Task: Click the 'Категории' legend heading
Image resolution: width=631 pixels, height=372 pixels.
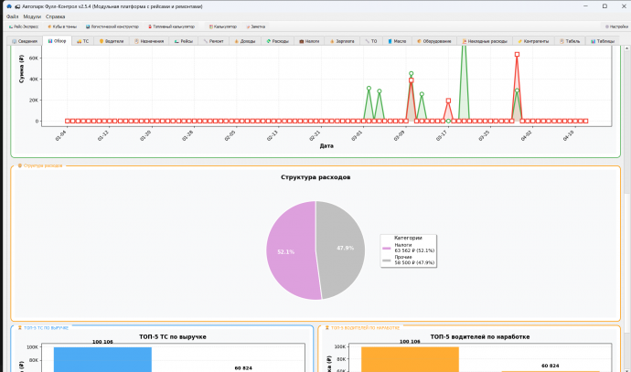Action: tap(408, 238)
